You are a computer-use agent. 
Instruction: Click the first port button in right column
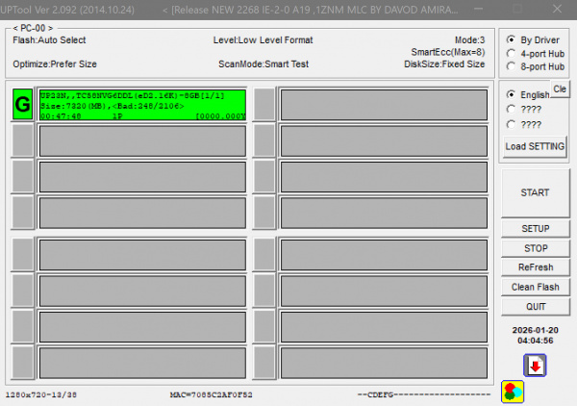click(264, 104)
